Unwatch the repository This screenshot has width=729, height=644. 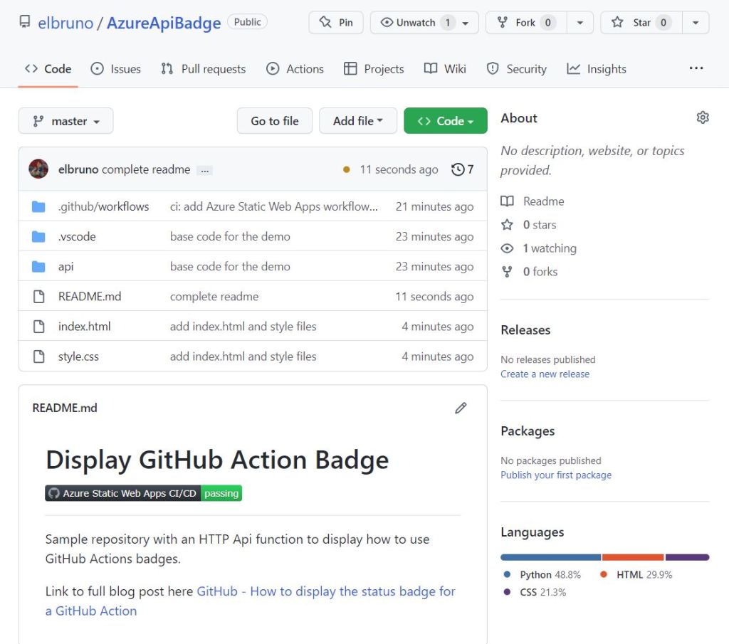click(417, 22)
